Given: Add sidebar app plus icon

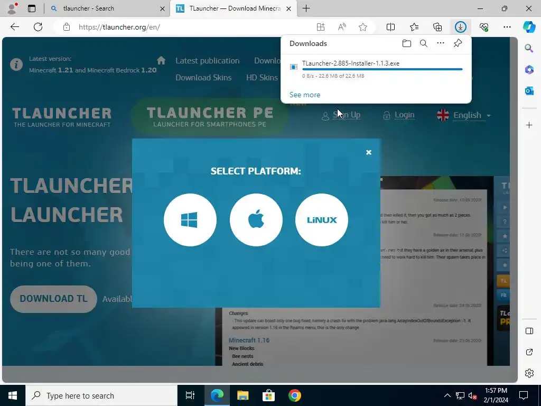Looking at the screenshot, I should 529,125.
